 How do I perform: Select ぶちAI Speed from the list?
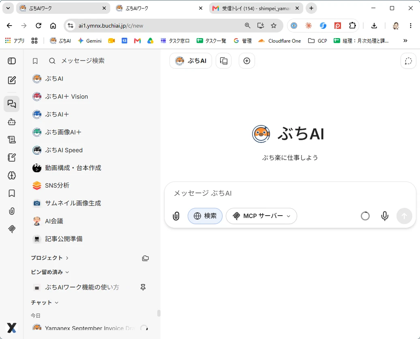pos(91,150)
